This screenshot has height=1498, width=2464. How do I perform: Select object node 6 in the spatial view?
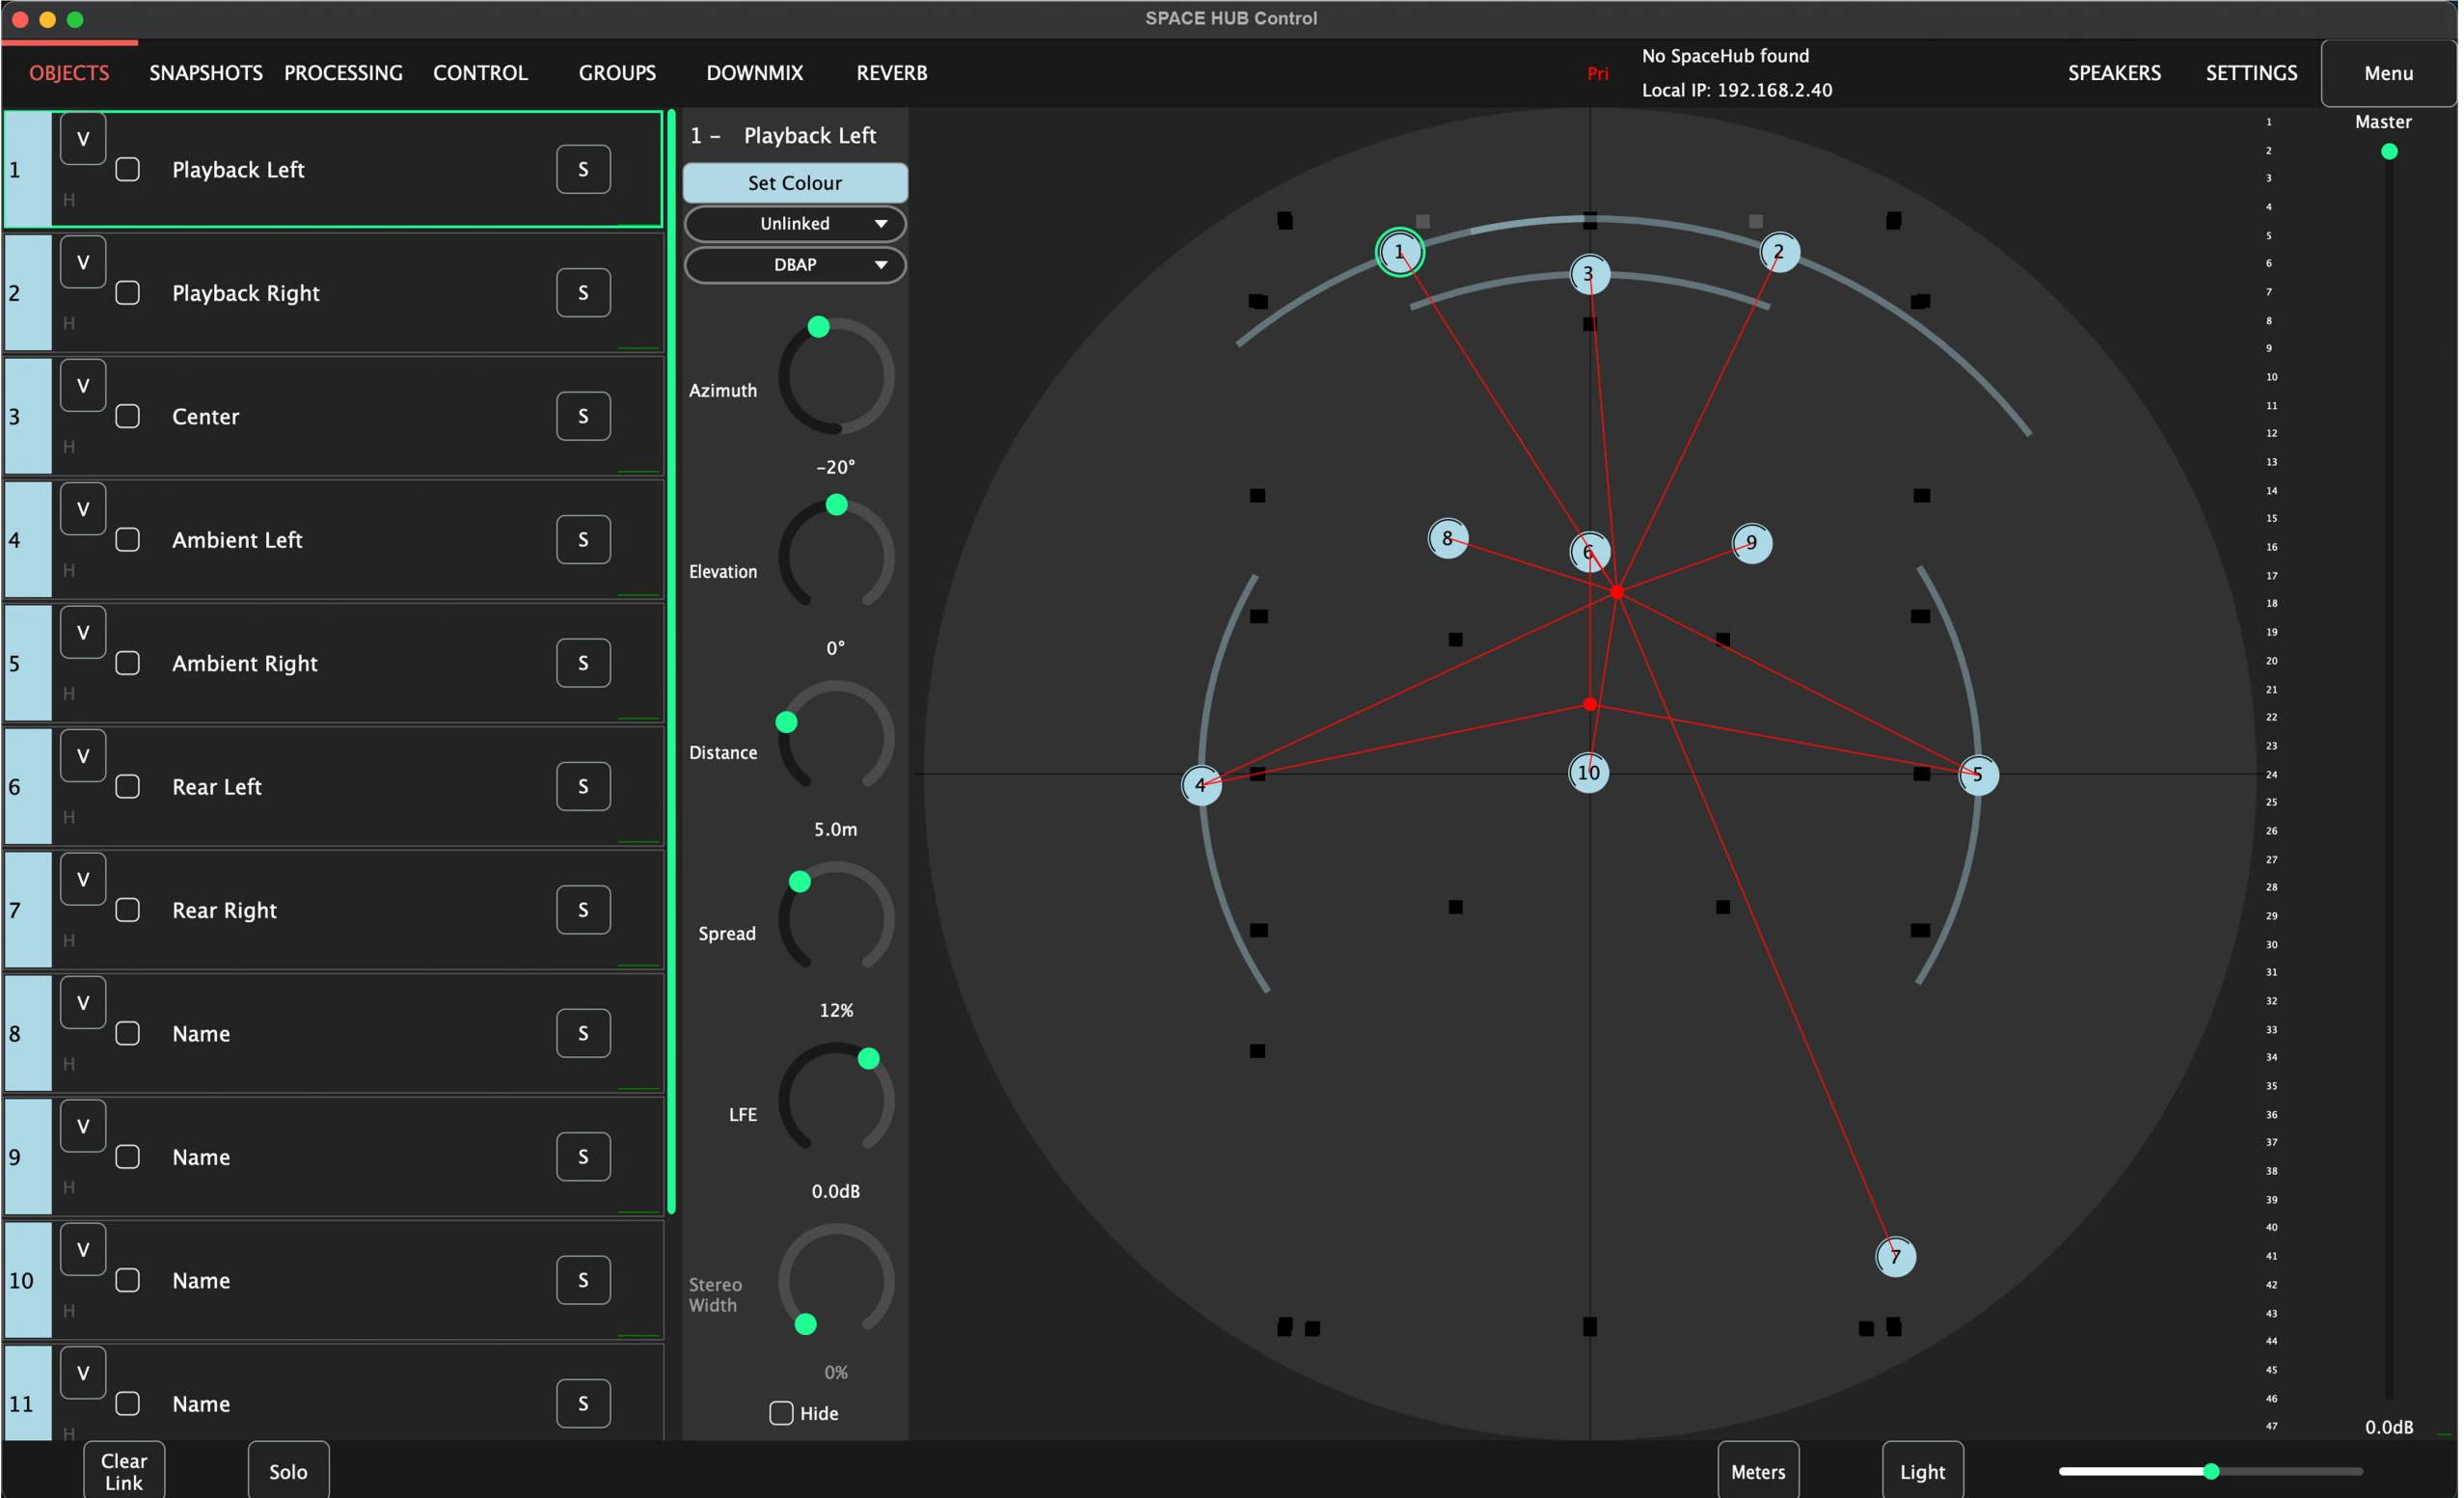(x=1589, y=552)
